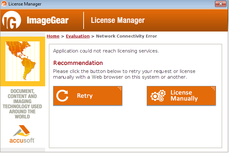Click the License Manager header title
This screenshot has width=229, height=153.
click(117, 21)
